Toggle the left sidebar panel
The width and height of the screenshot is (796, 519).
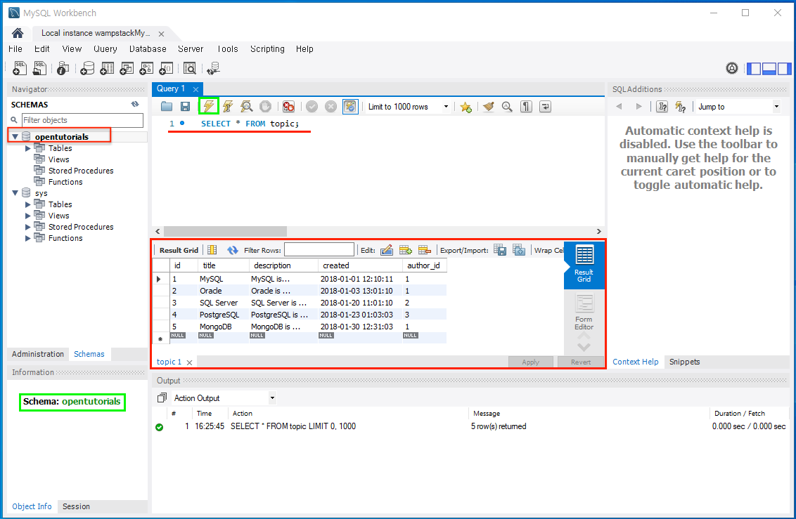754,68
